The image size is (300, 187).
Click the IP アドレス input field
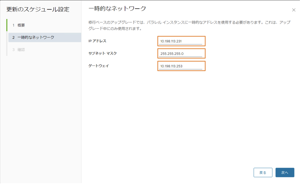tap(181, 41)
